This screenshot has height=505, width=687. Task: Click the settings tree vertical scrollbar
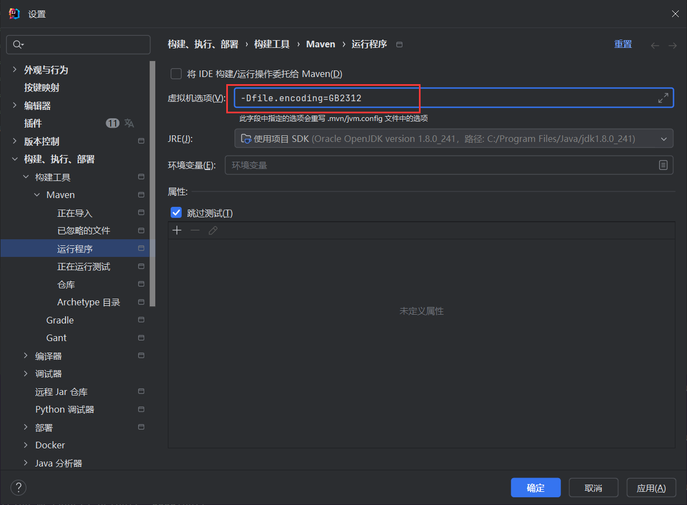152,183
